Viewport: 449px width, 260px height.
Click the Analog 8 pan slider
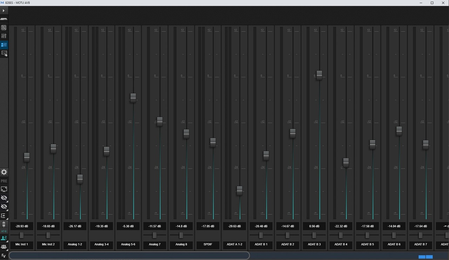[x=181, y=235]
